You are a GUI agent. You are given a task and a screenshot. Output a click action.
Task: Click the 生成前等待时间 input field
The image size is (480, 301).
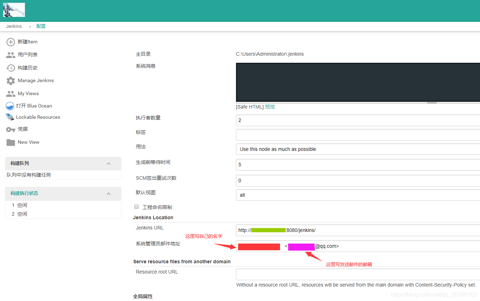pyautogui.click(x=358, y=165)
